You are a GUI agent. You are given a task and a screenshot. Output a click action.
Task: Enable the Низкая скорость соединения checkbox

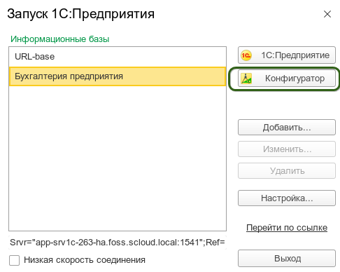coord(14,260)
